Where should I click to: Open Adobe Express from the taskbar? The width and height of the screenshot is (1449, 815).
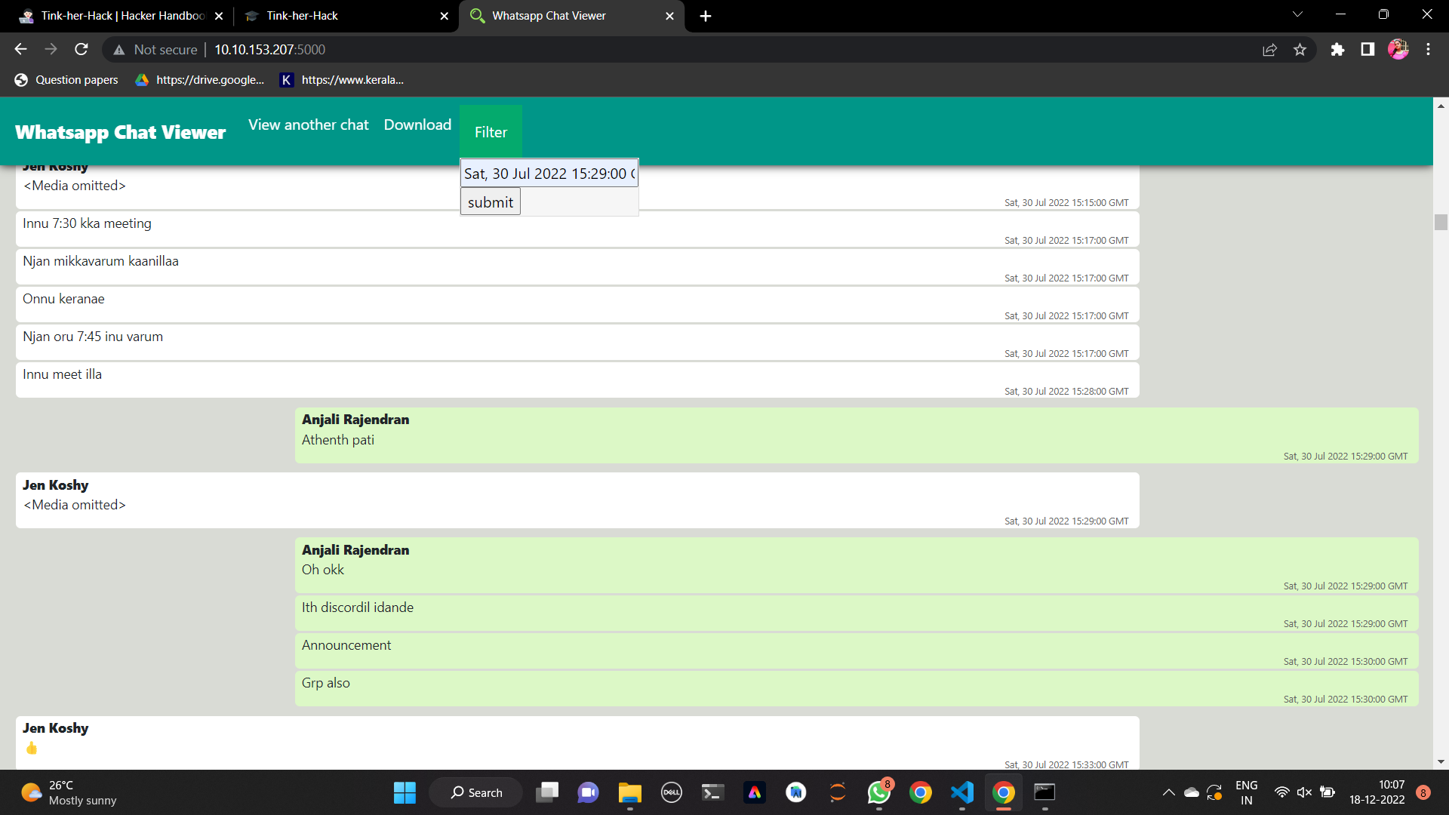pos(754,792)
